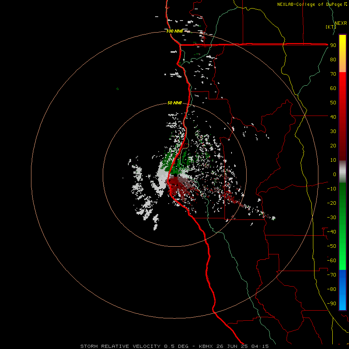This screenshot has width=349, height=349.
Task: Click the KBHX station identifier
Action: pyautogui.click(x=206, y=346)
